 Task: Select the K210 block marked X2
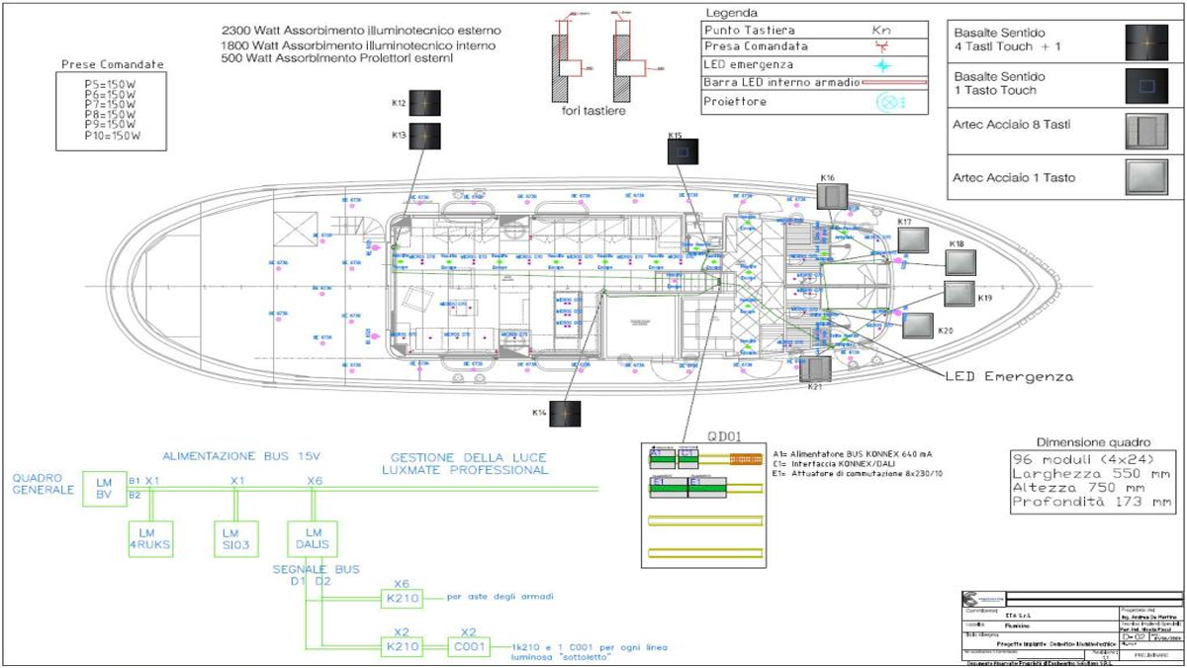[x=402, y=647]
